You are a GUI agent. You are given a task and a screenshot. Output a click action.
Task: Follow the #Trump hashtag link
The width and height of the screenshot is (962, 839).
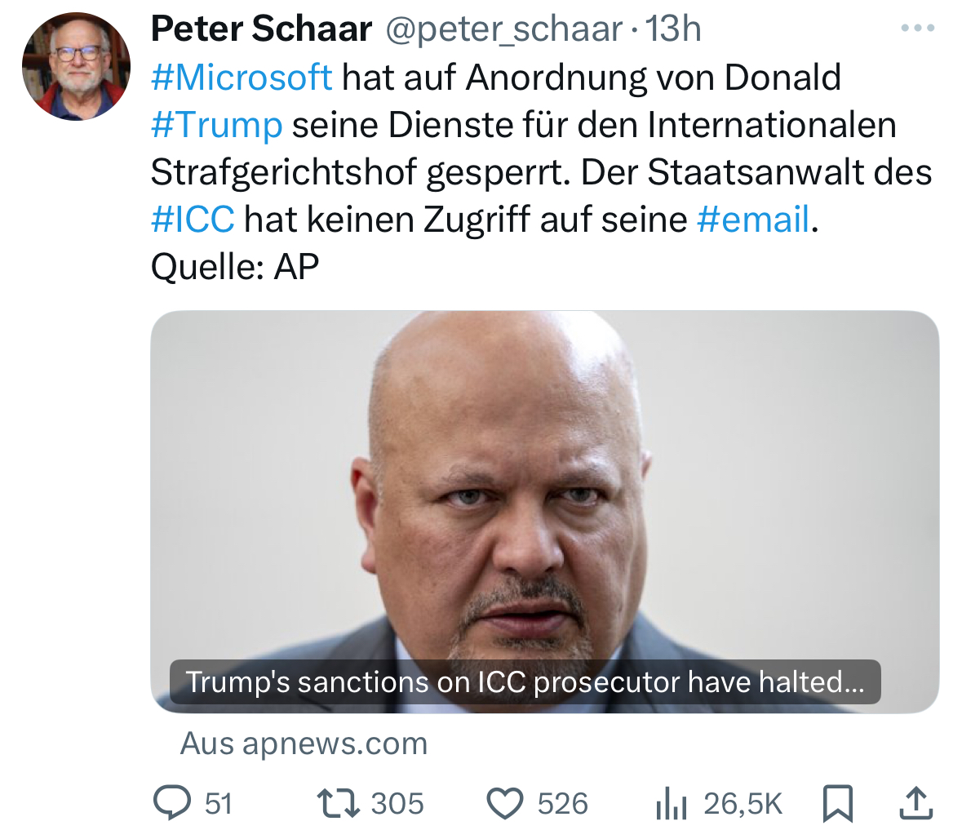pyautogui.click(x=217, y=125)
